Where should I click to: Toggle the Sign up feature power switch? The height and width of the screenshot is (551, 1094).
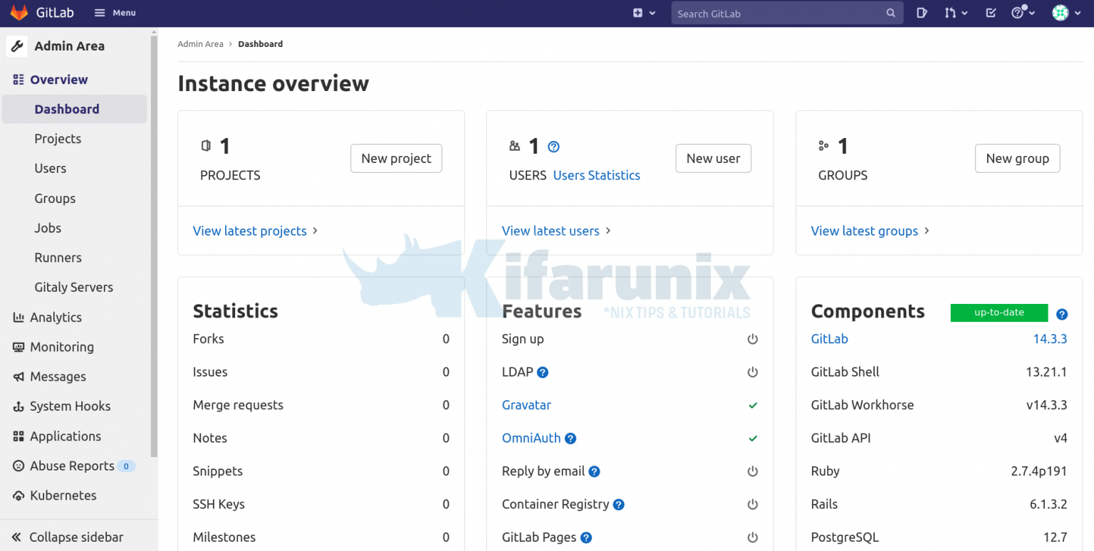[753, 339]
